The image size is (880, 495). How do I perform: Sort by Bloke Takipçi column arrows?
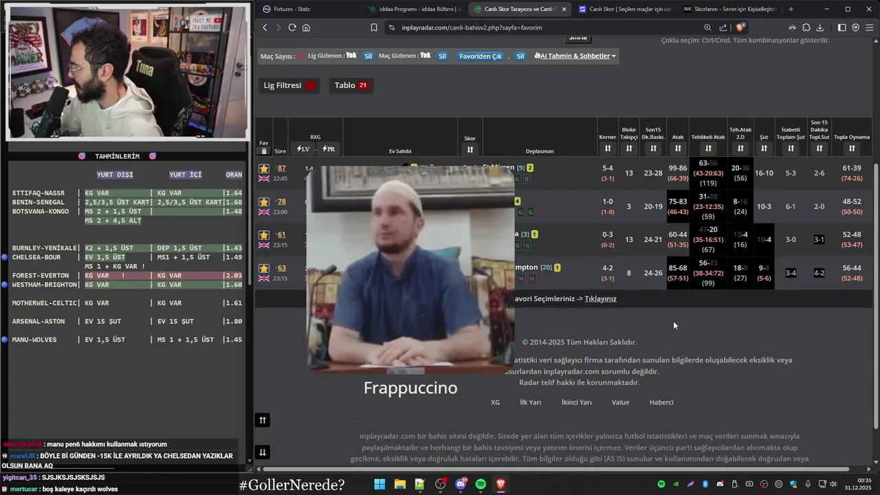(629, 148)
